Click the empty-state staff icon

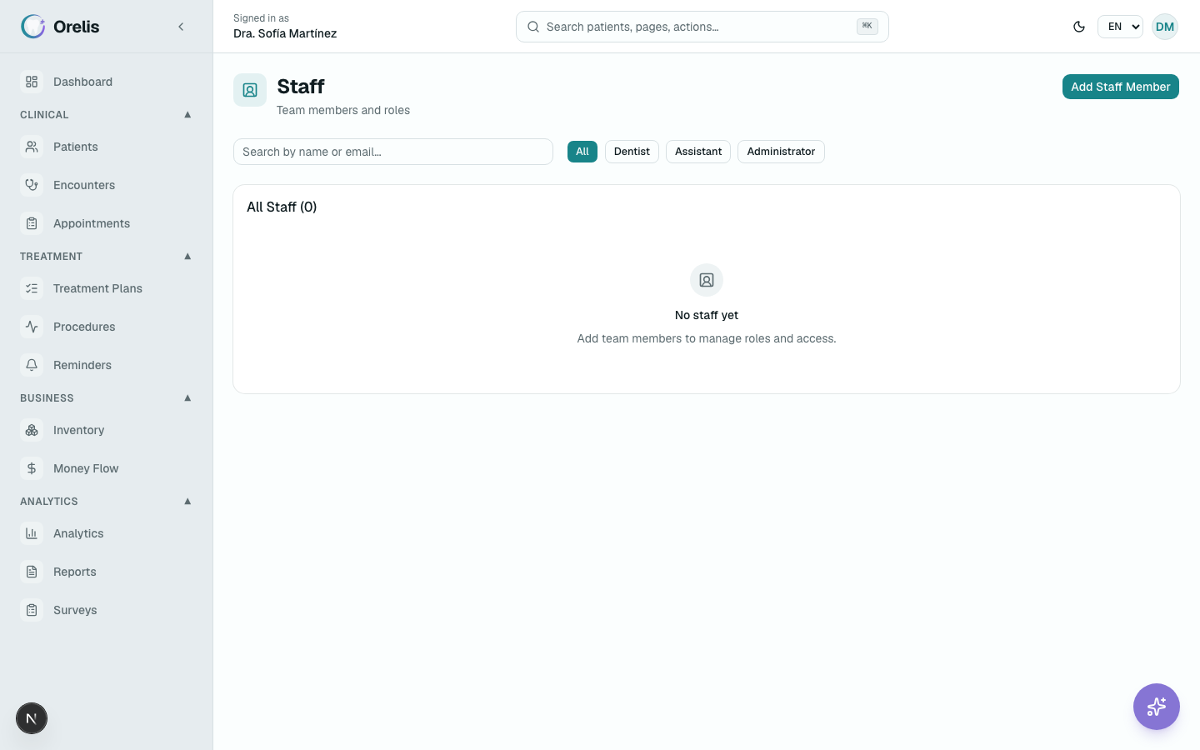(707, 280)
